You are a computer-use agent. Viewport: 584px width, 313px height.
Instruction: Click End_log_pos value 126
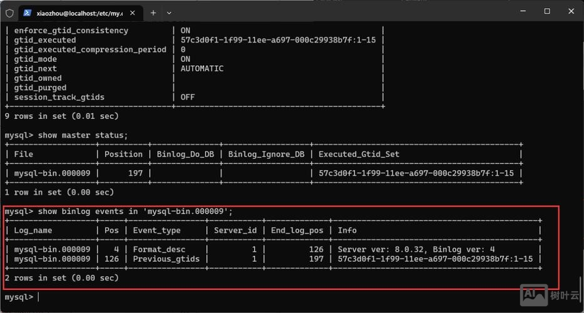click(x=316, y=250)
